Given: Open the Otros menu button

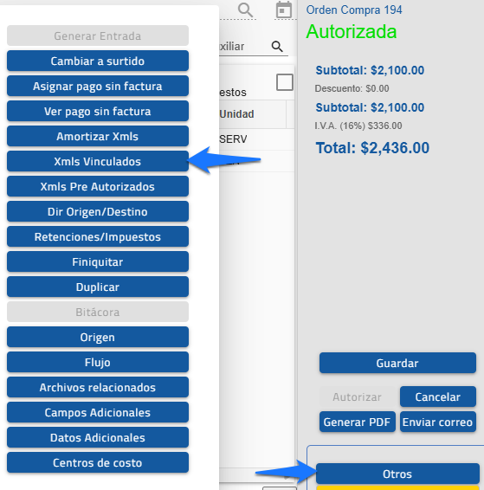Looking at the screenshot, I should (397, 474).
